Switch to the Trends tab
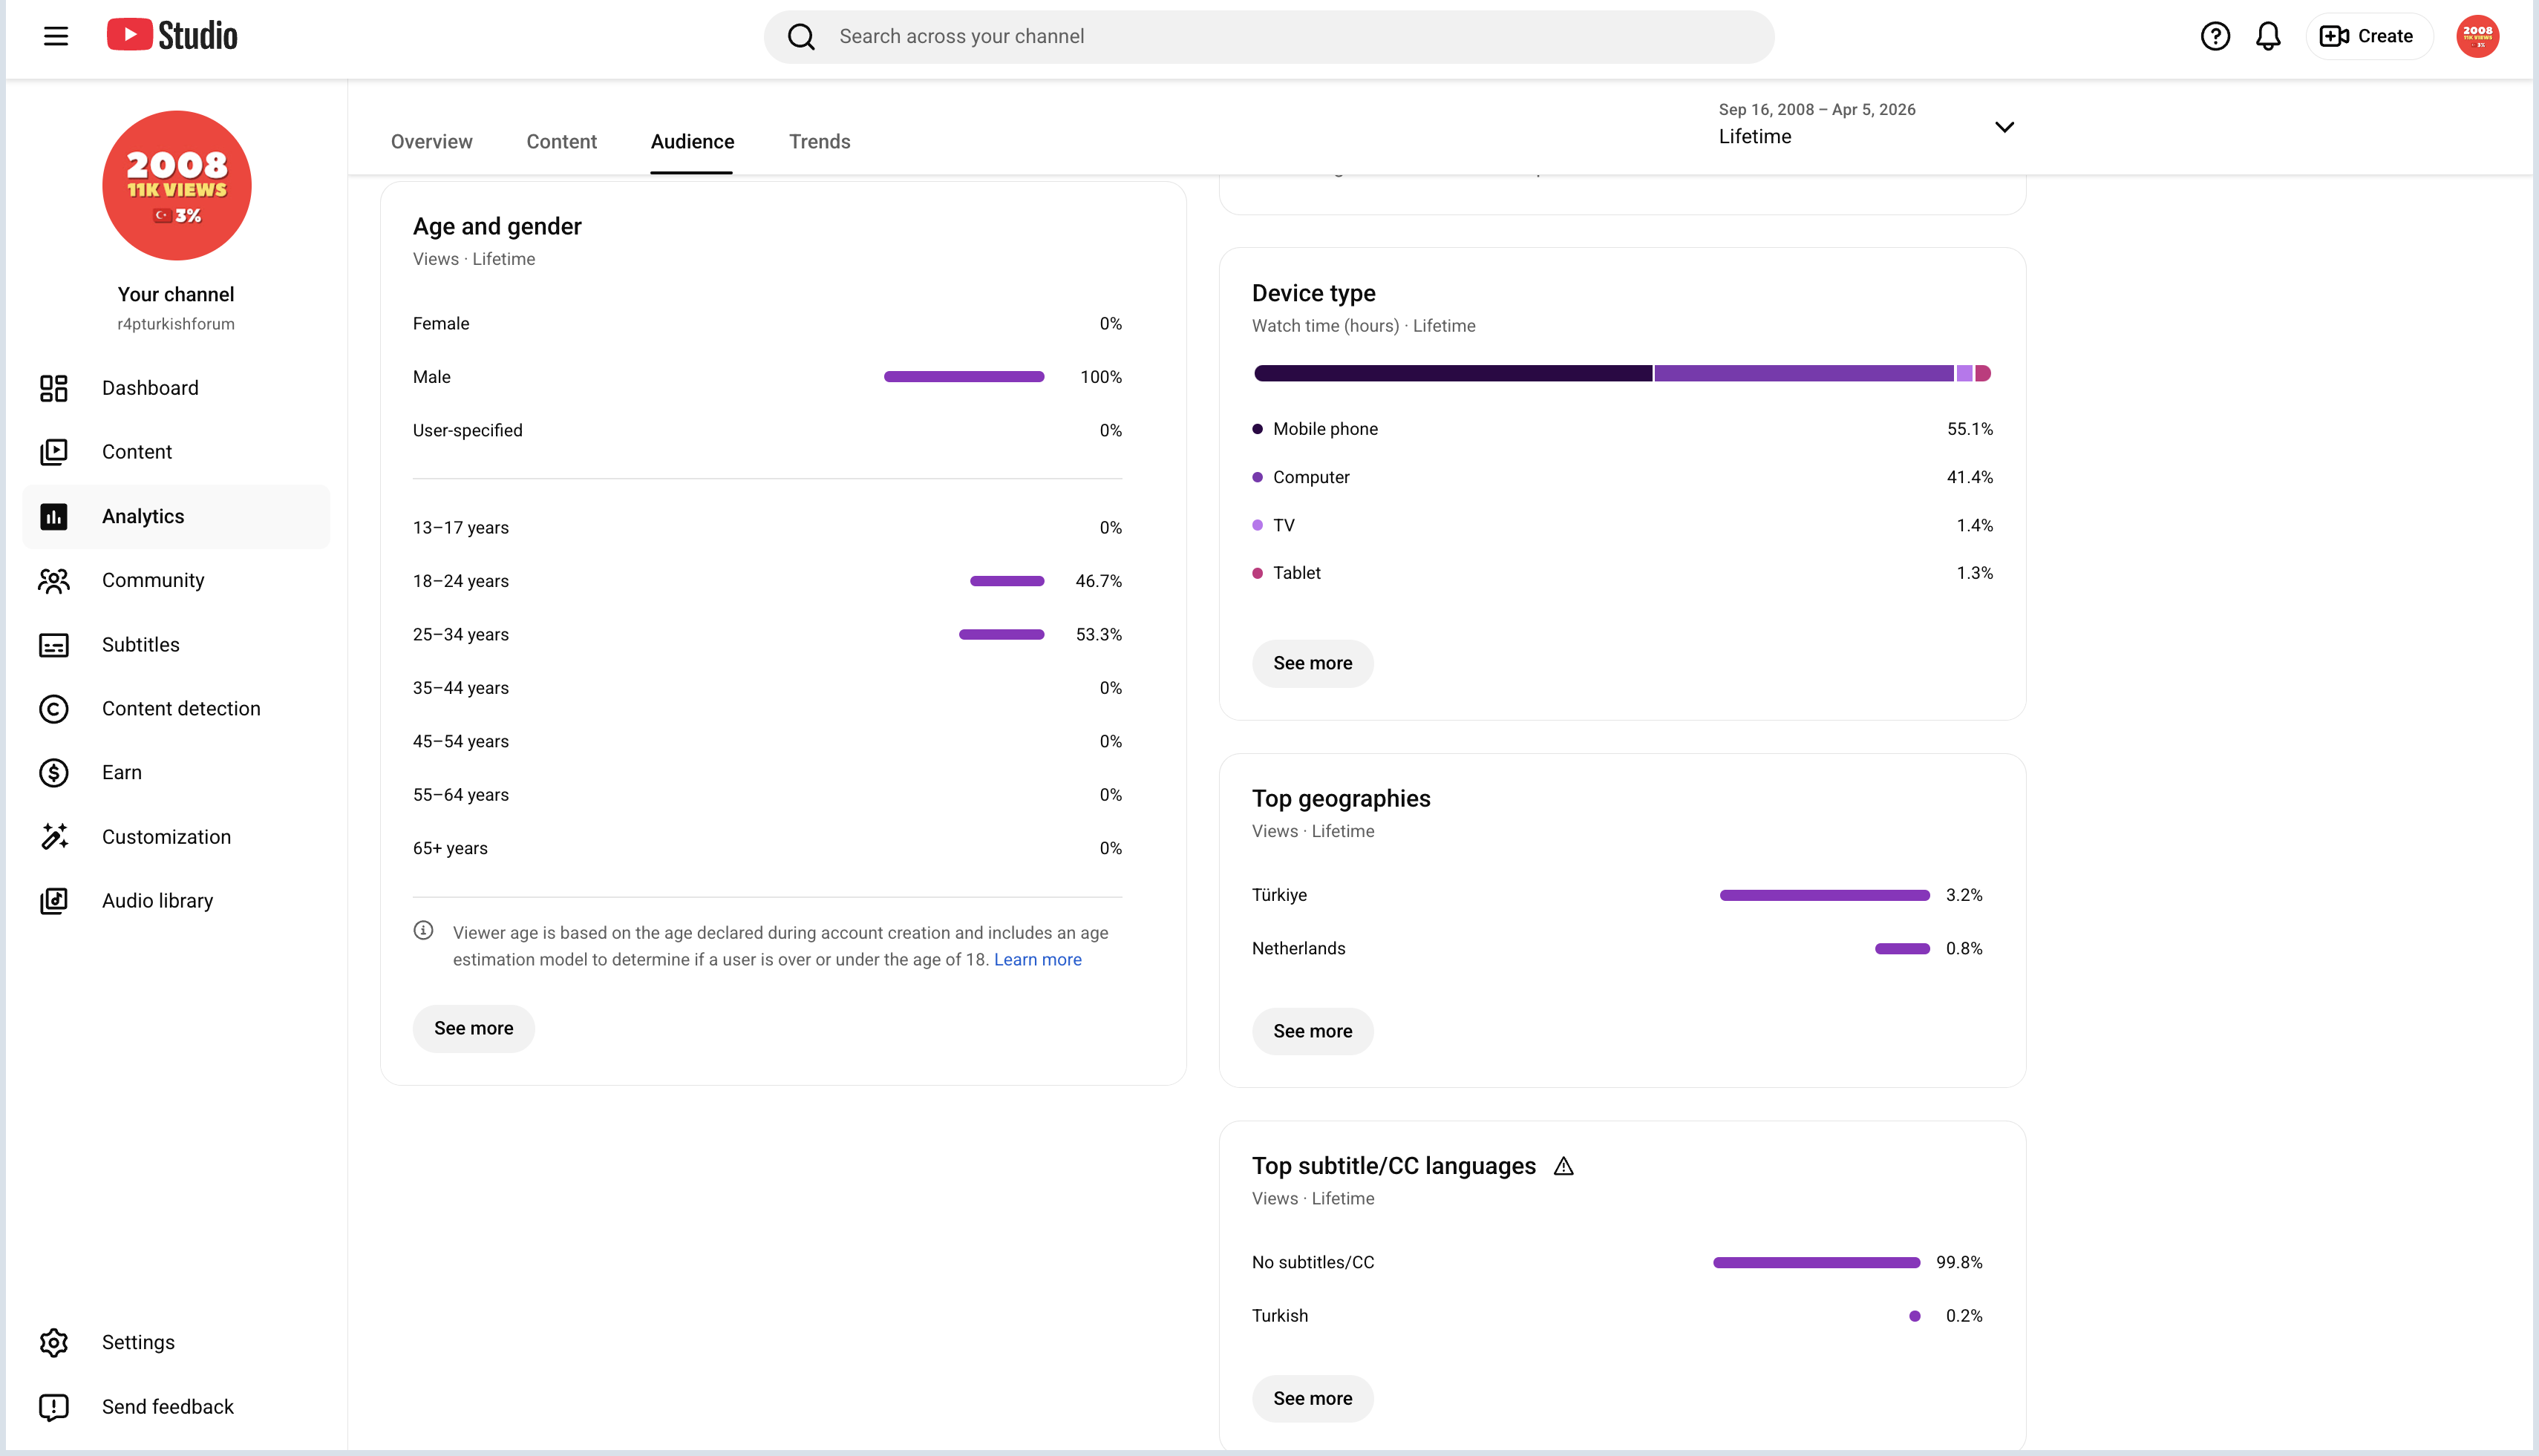Screen dimensions: 2539x1456 [820, 142]
